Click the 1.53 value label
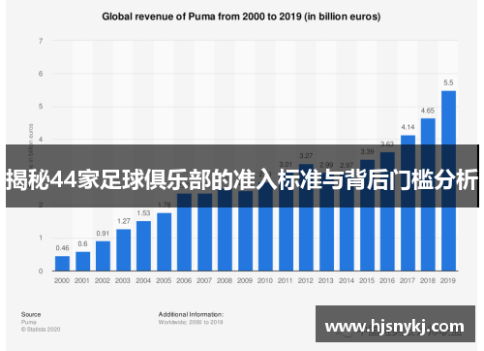Screen dimensions: 484x351 [x=143, y=213]
